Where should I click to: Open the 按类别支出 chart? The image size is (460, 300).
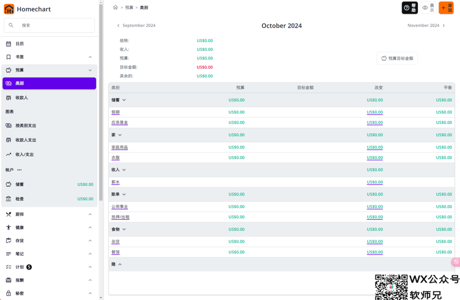pyautogui.click(x=49, y=126)
